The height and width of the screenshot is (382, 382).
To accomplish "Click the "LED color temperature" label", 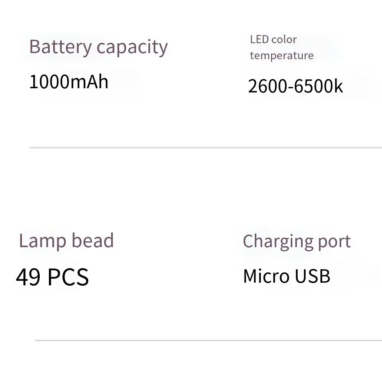I will pyautogui.click(x=282, y=47).
